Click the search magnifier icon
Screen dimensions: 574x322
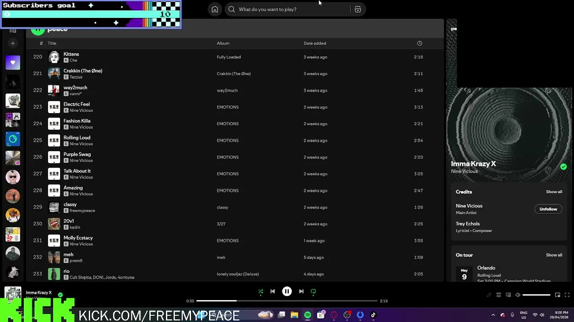231,9
